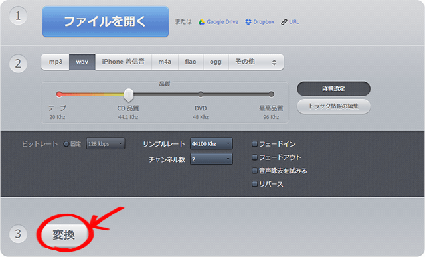Switch to the mp3 format tab

[x=56, y=62]
